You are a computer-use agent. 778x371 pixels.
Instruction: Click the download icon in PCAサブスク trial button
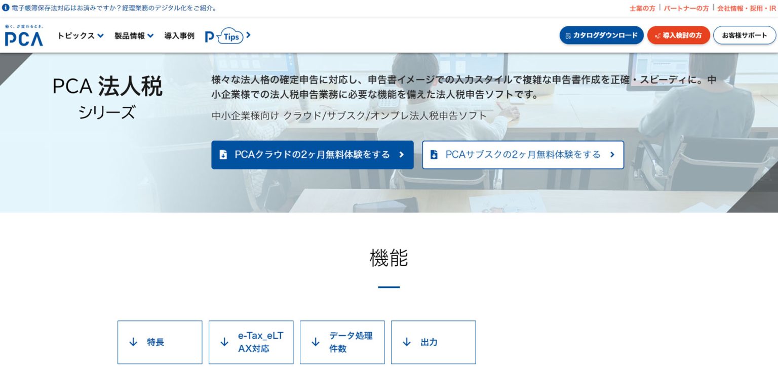[434, 154]
